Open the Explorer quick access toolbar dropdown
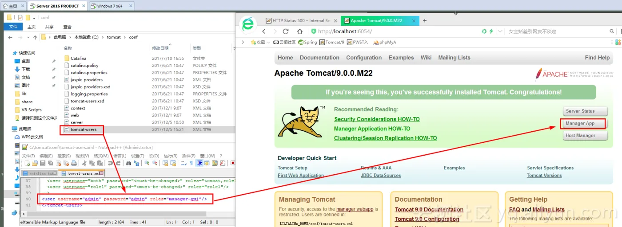The image size is (622, 227). (34, 18)
